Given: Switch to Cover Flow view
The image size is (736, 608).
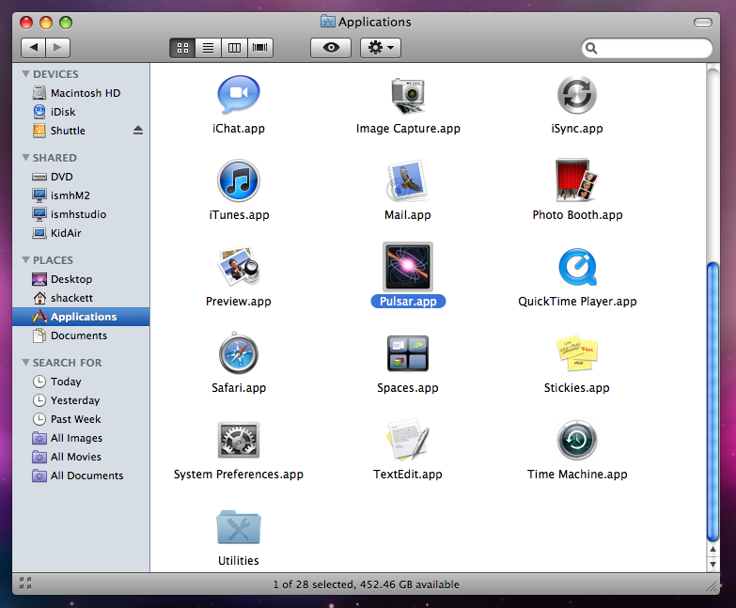Looking at the screenshot, I should tap(260, 47).
